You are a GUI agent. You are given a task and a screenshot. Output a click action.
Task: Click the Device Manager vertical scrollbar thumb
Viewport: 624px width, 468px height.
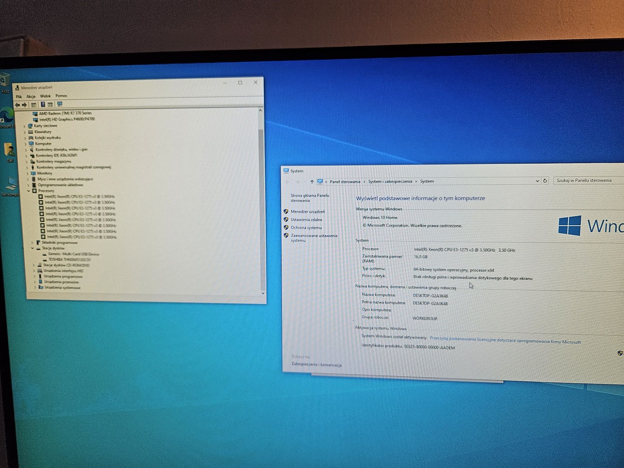coord(262,209)
